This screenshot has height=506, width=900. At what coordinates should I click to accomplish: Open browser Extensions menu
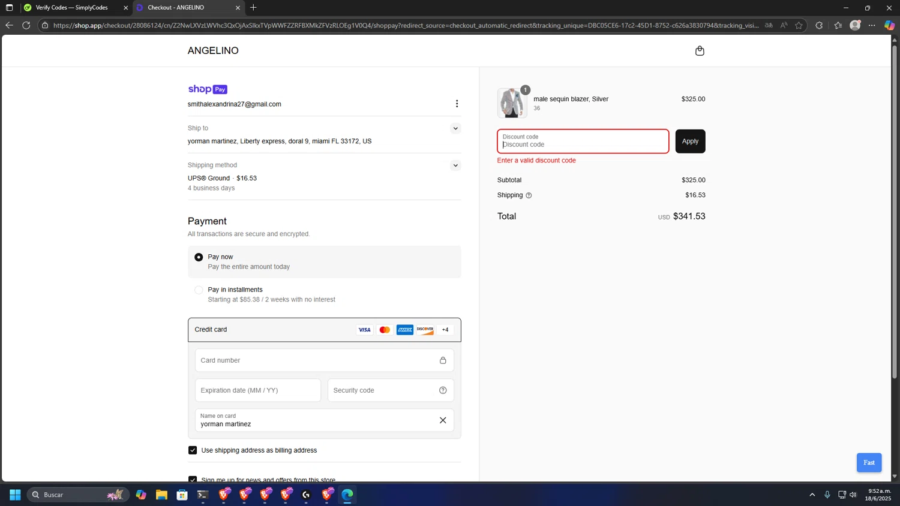click(x=819, y=25)
